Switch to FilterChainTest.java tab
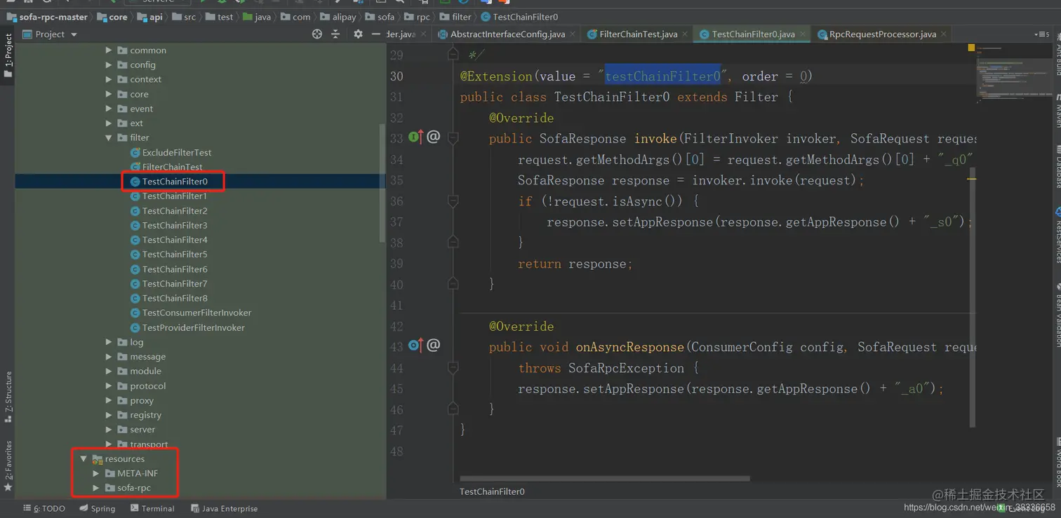Image resolution: width=1061 pixels, height=518 pixels. [638, 34]
